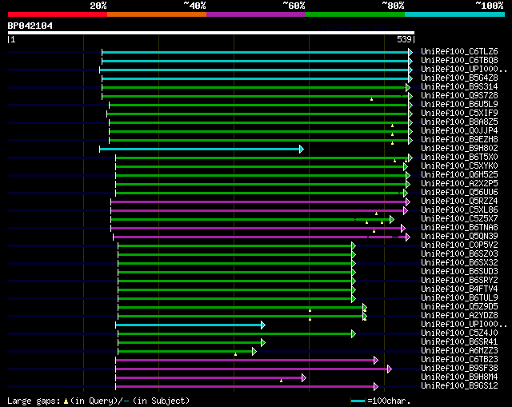Image resolution: width=512 pixels, height=407 pixels.
Task: Open hit UniRef100_C0P5V2
Action: click(x=459, y=245)
